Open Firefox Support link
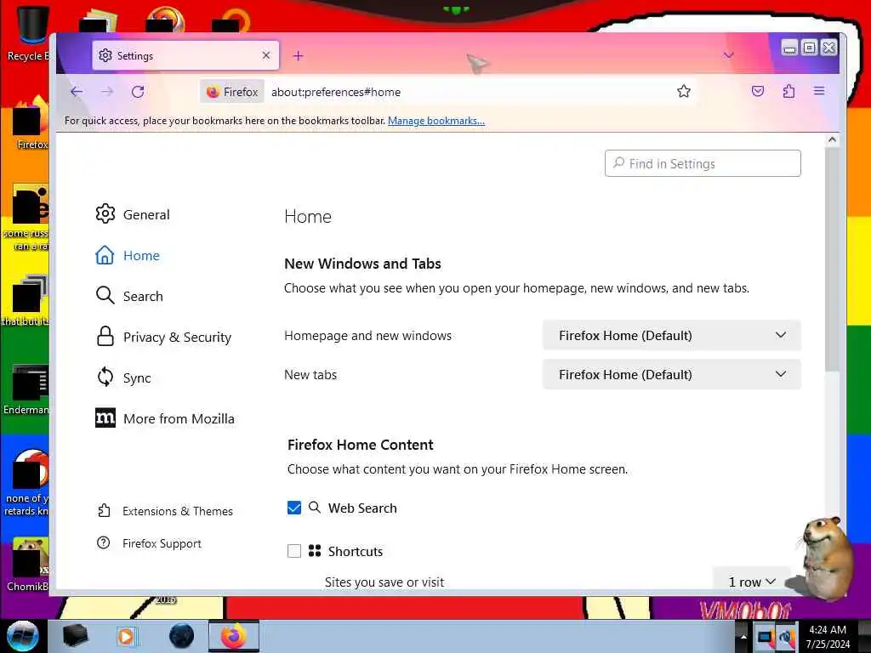871x653 pixels. 150,543
